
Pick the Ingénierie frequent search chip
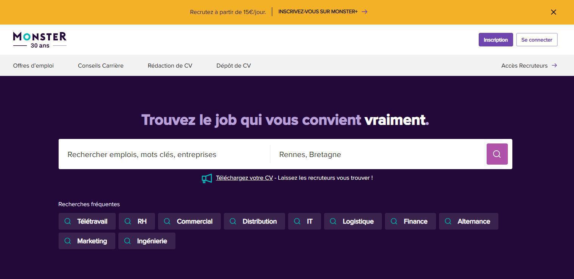pos(147,241)
